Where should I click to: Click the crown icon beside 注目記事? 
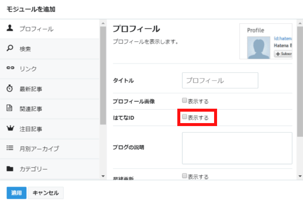(x=10, y=128)
